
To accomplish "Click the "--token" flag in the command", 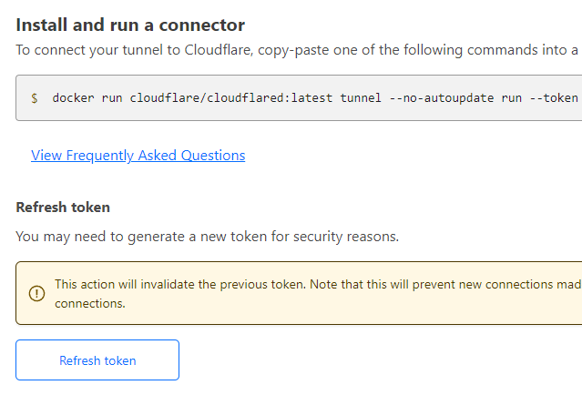I will point(555,98).
